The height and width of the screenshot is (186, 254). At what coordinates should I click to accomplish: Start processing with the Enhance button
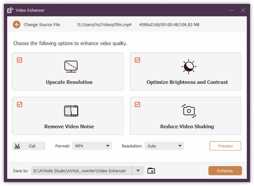[x=225, y=171]
